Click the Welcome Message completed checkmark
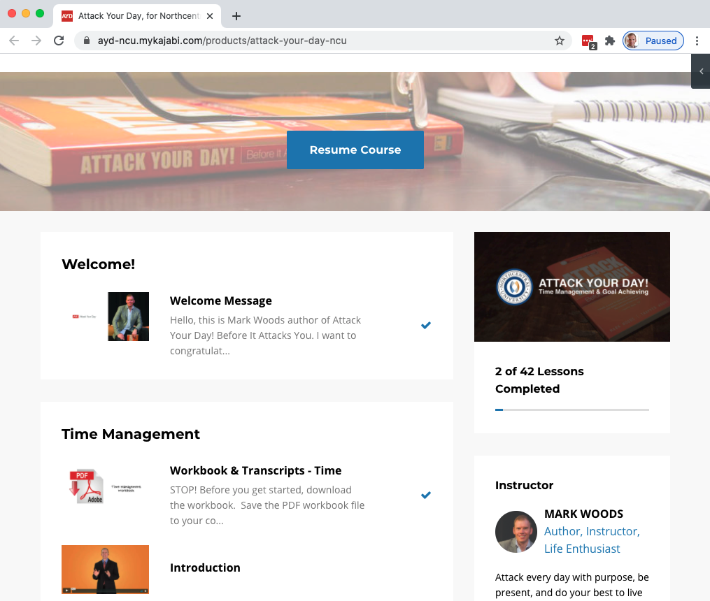 (x=425, y=325)
